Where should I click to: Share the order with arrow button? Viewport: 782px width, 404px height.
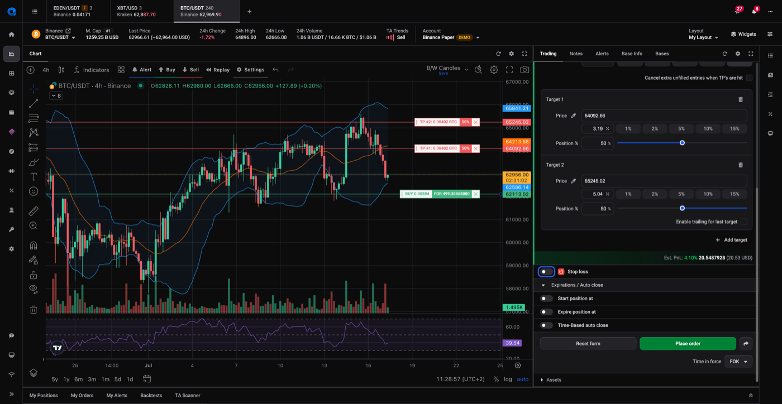click(x=746, y=344)
